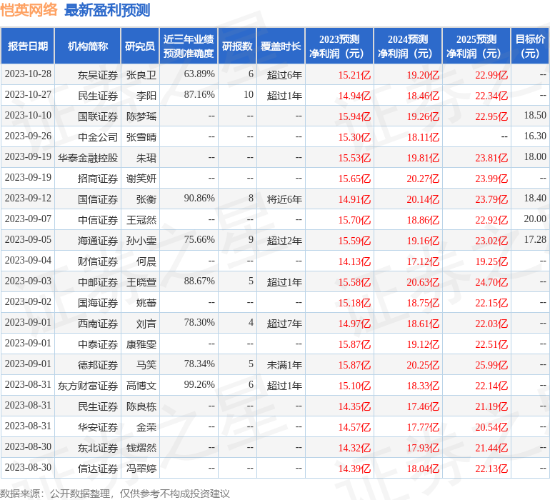Select the 2024预测净利润 header
This screenshot has width=550, height=500.
click(408, 46)
